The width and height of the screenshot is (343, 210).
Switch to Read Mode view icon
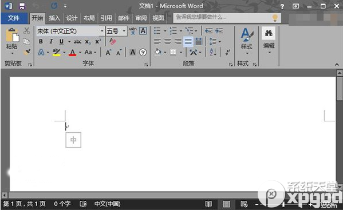[x=208, y=204]
